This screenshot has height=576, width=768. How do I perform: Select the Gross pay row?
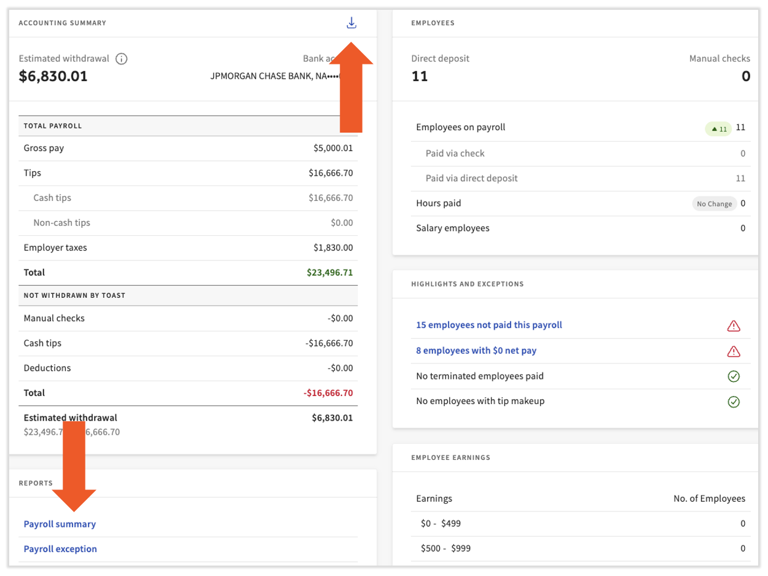(188, 148)
